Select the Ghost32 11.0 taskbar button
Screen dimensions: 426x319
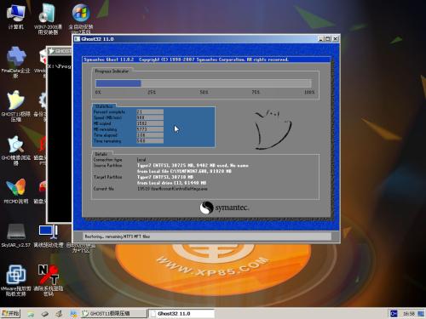pyautogui.click(x=181, y=313)
